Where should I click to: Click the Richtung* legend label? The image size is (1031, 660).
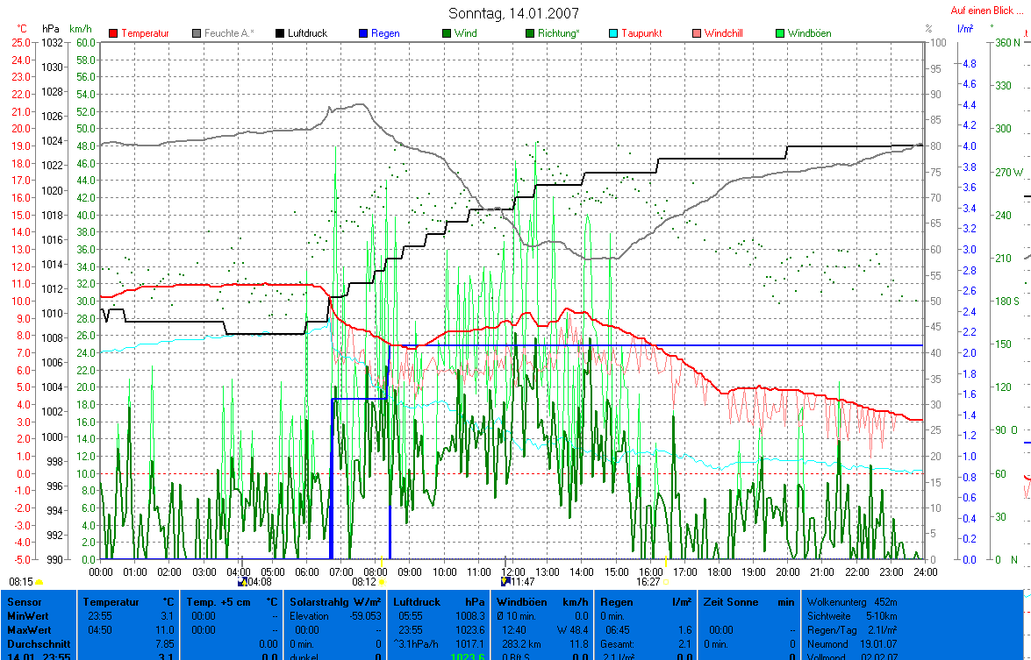tap(559, 33)
